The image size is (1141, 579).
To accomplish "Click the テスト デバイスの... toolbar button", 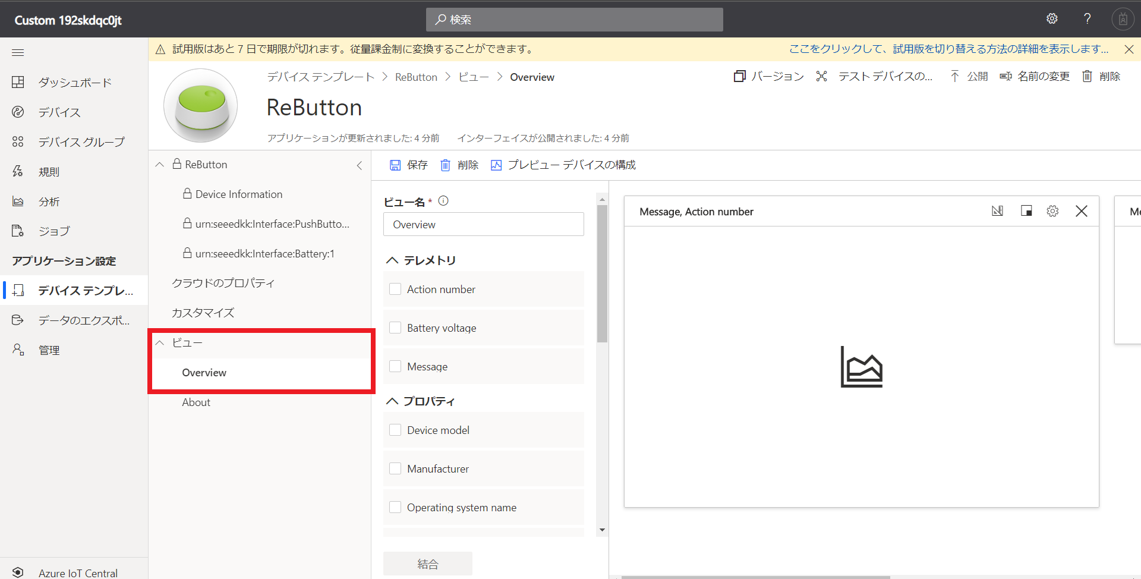I will [874, 77].
